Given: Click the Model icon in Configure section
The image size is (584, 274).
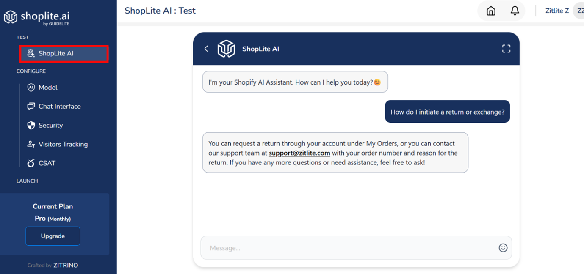Looking at the screenshot, I should coord(31,88).
